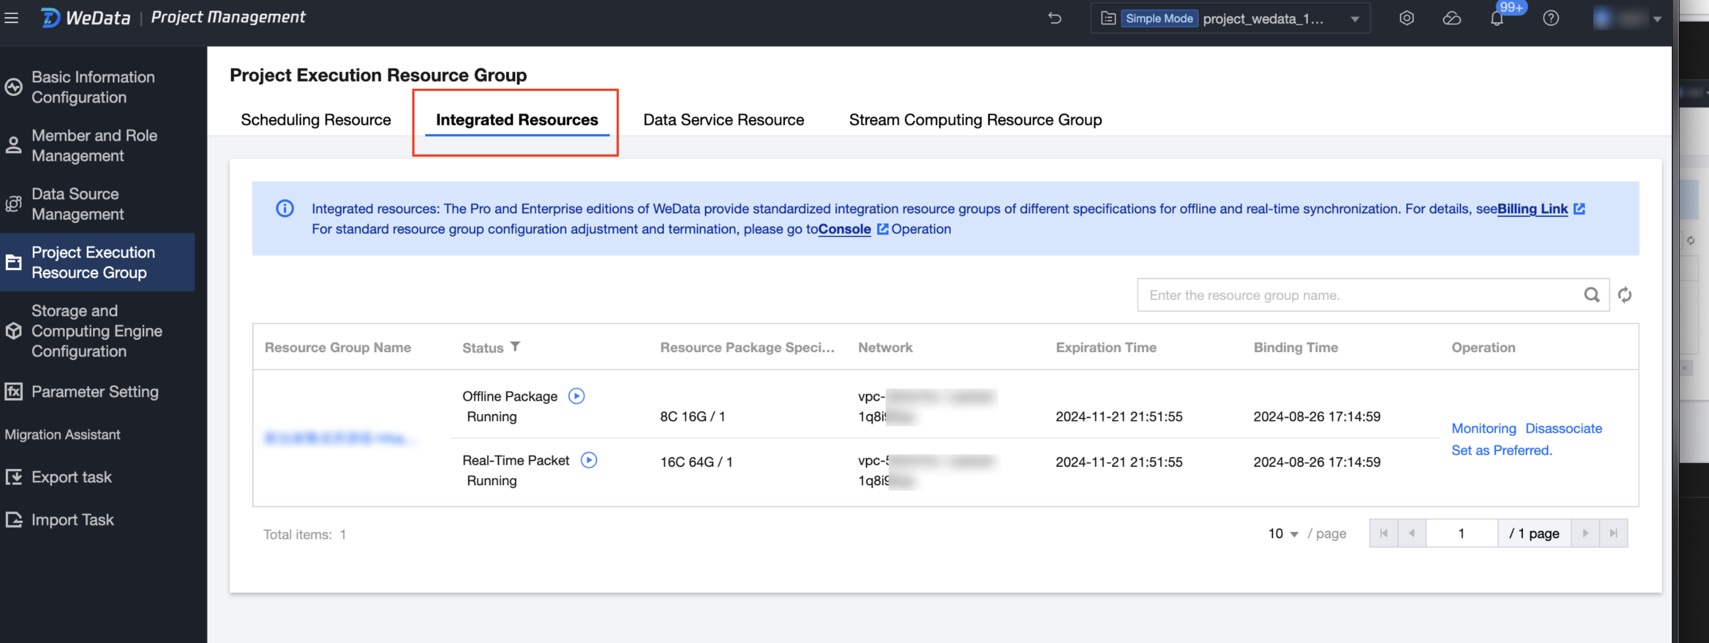
Task: Open the Status column filter
Action: tap(515, 347)
